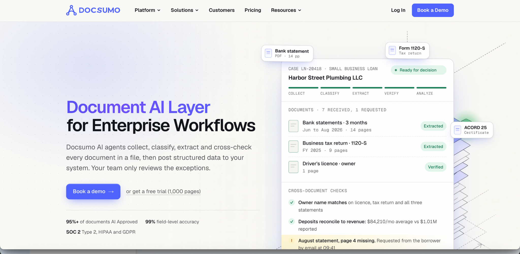Click the Docsumo logo icon
Image resolution: width=520 pixels, height=254 pixels.
[x=71, y=10]
